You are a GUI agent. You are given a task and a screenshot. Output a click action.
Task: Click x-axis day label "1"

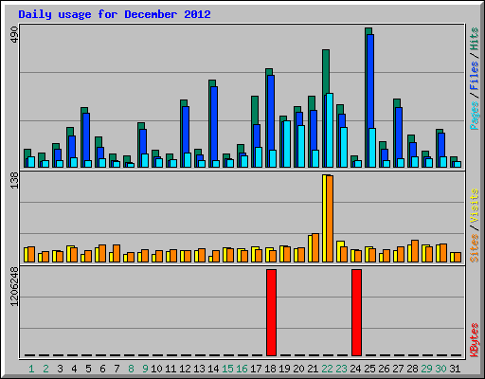31,369
